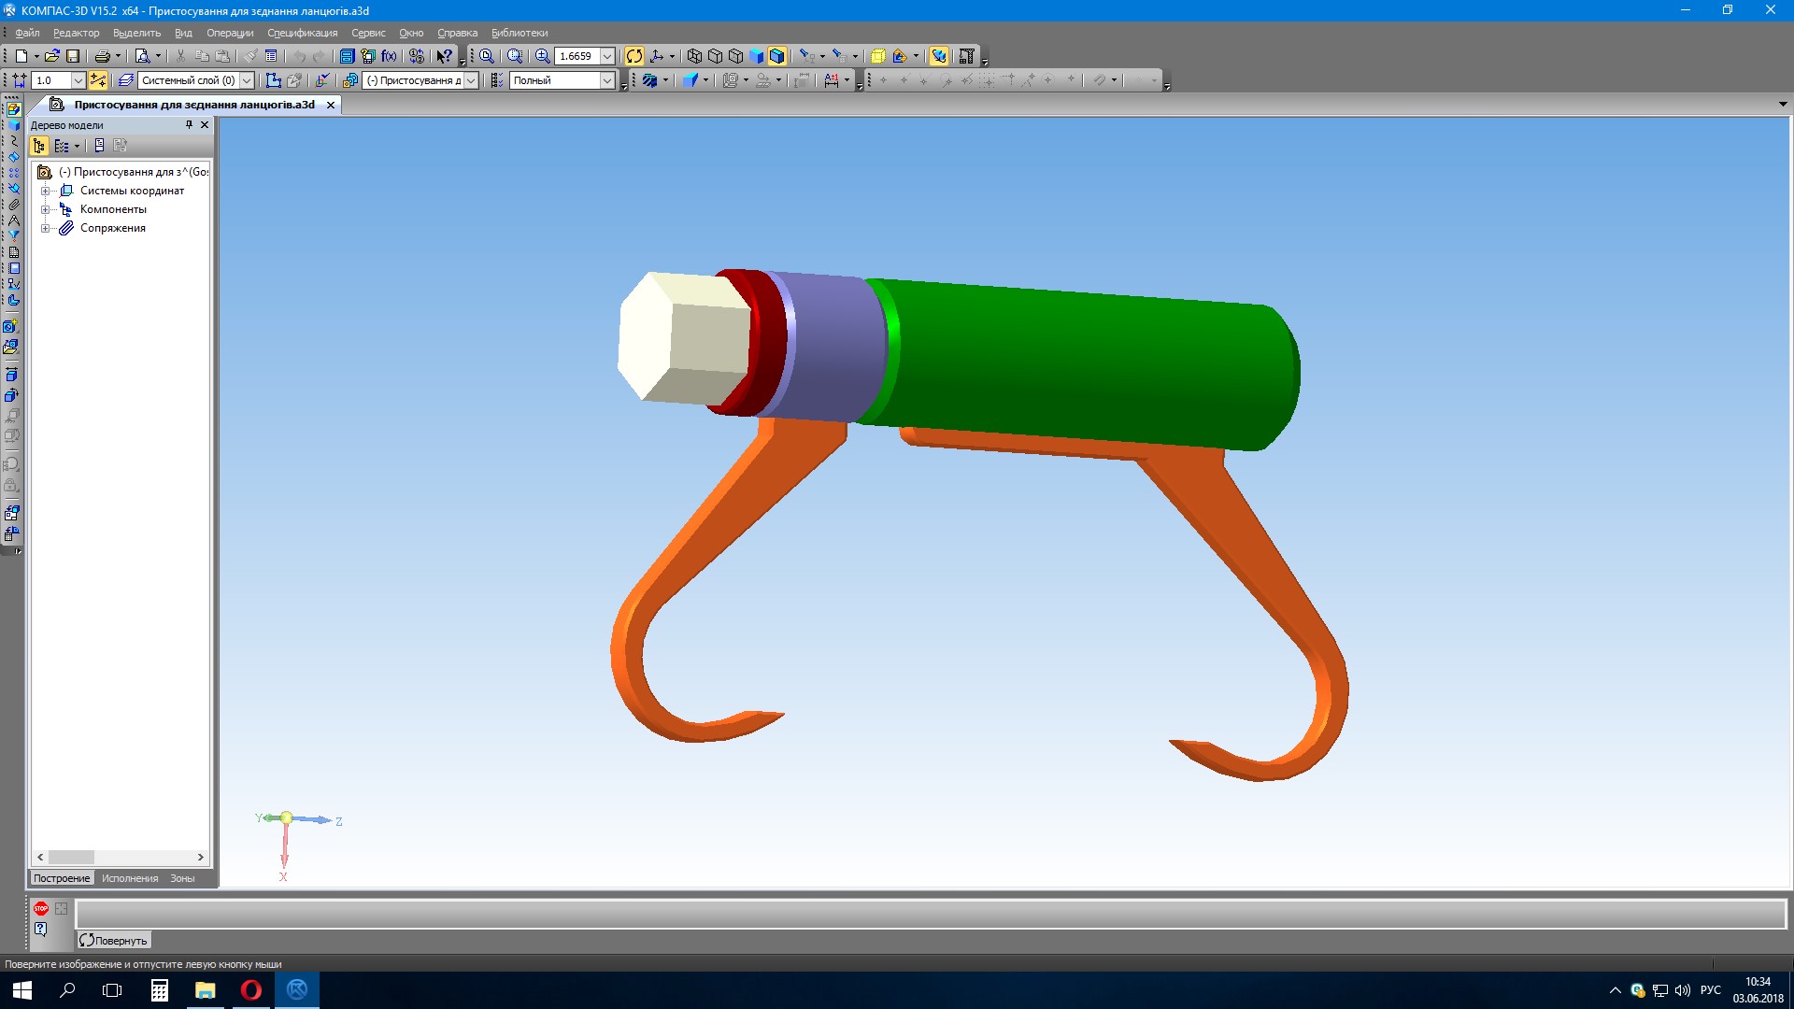Open the Библиотеки menu
The width and height of the screenshot is (1794, 1009).
[x=520, y=33]
